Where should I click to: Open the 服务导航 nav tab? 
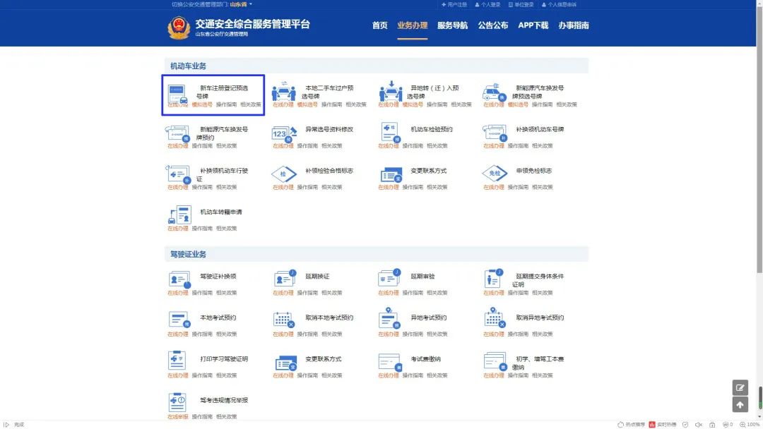[x=452, y=25]
